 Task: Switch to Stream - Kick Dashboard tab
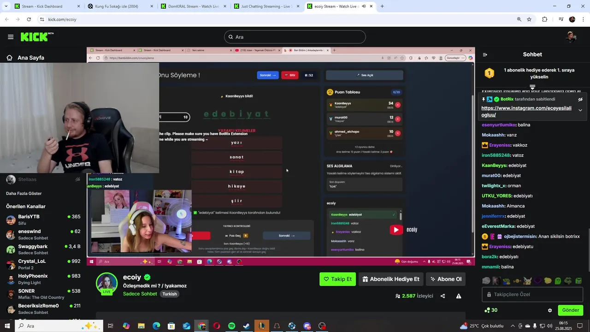click(47, 6)
